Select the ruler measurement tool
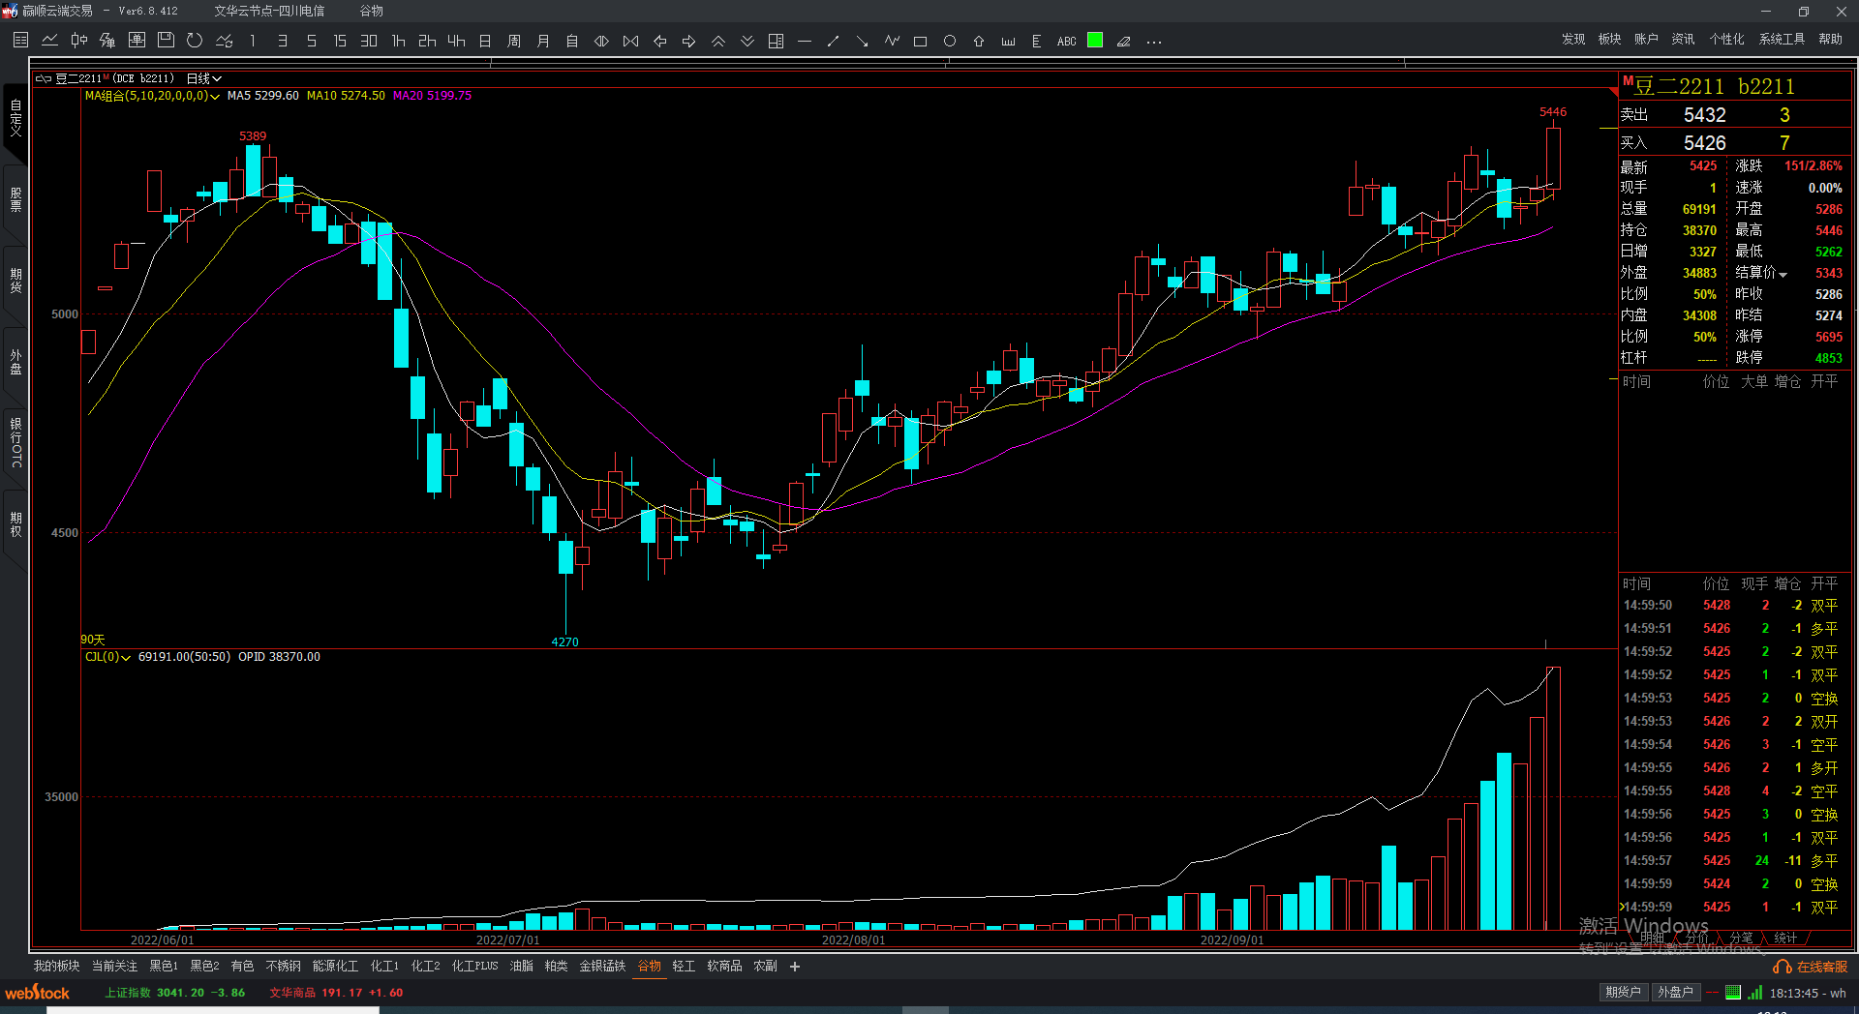The height and width of the screenshot is (1014, 1859). (x=1008, y=41)
